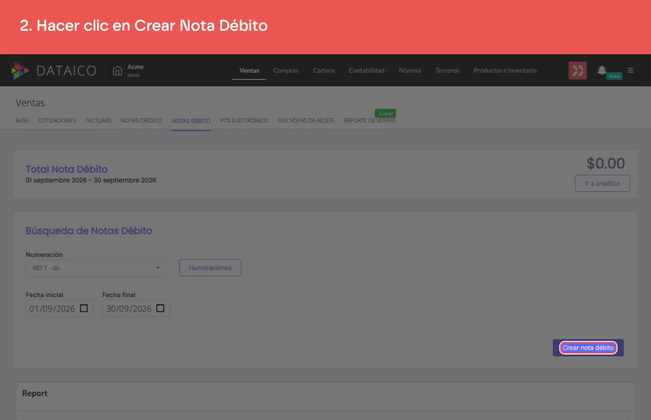Open the Acme home icon

tap(117, 71)
